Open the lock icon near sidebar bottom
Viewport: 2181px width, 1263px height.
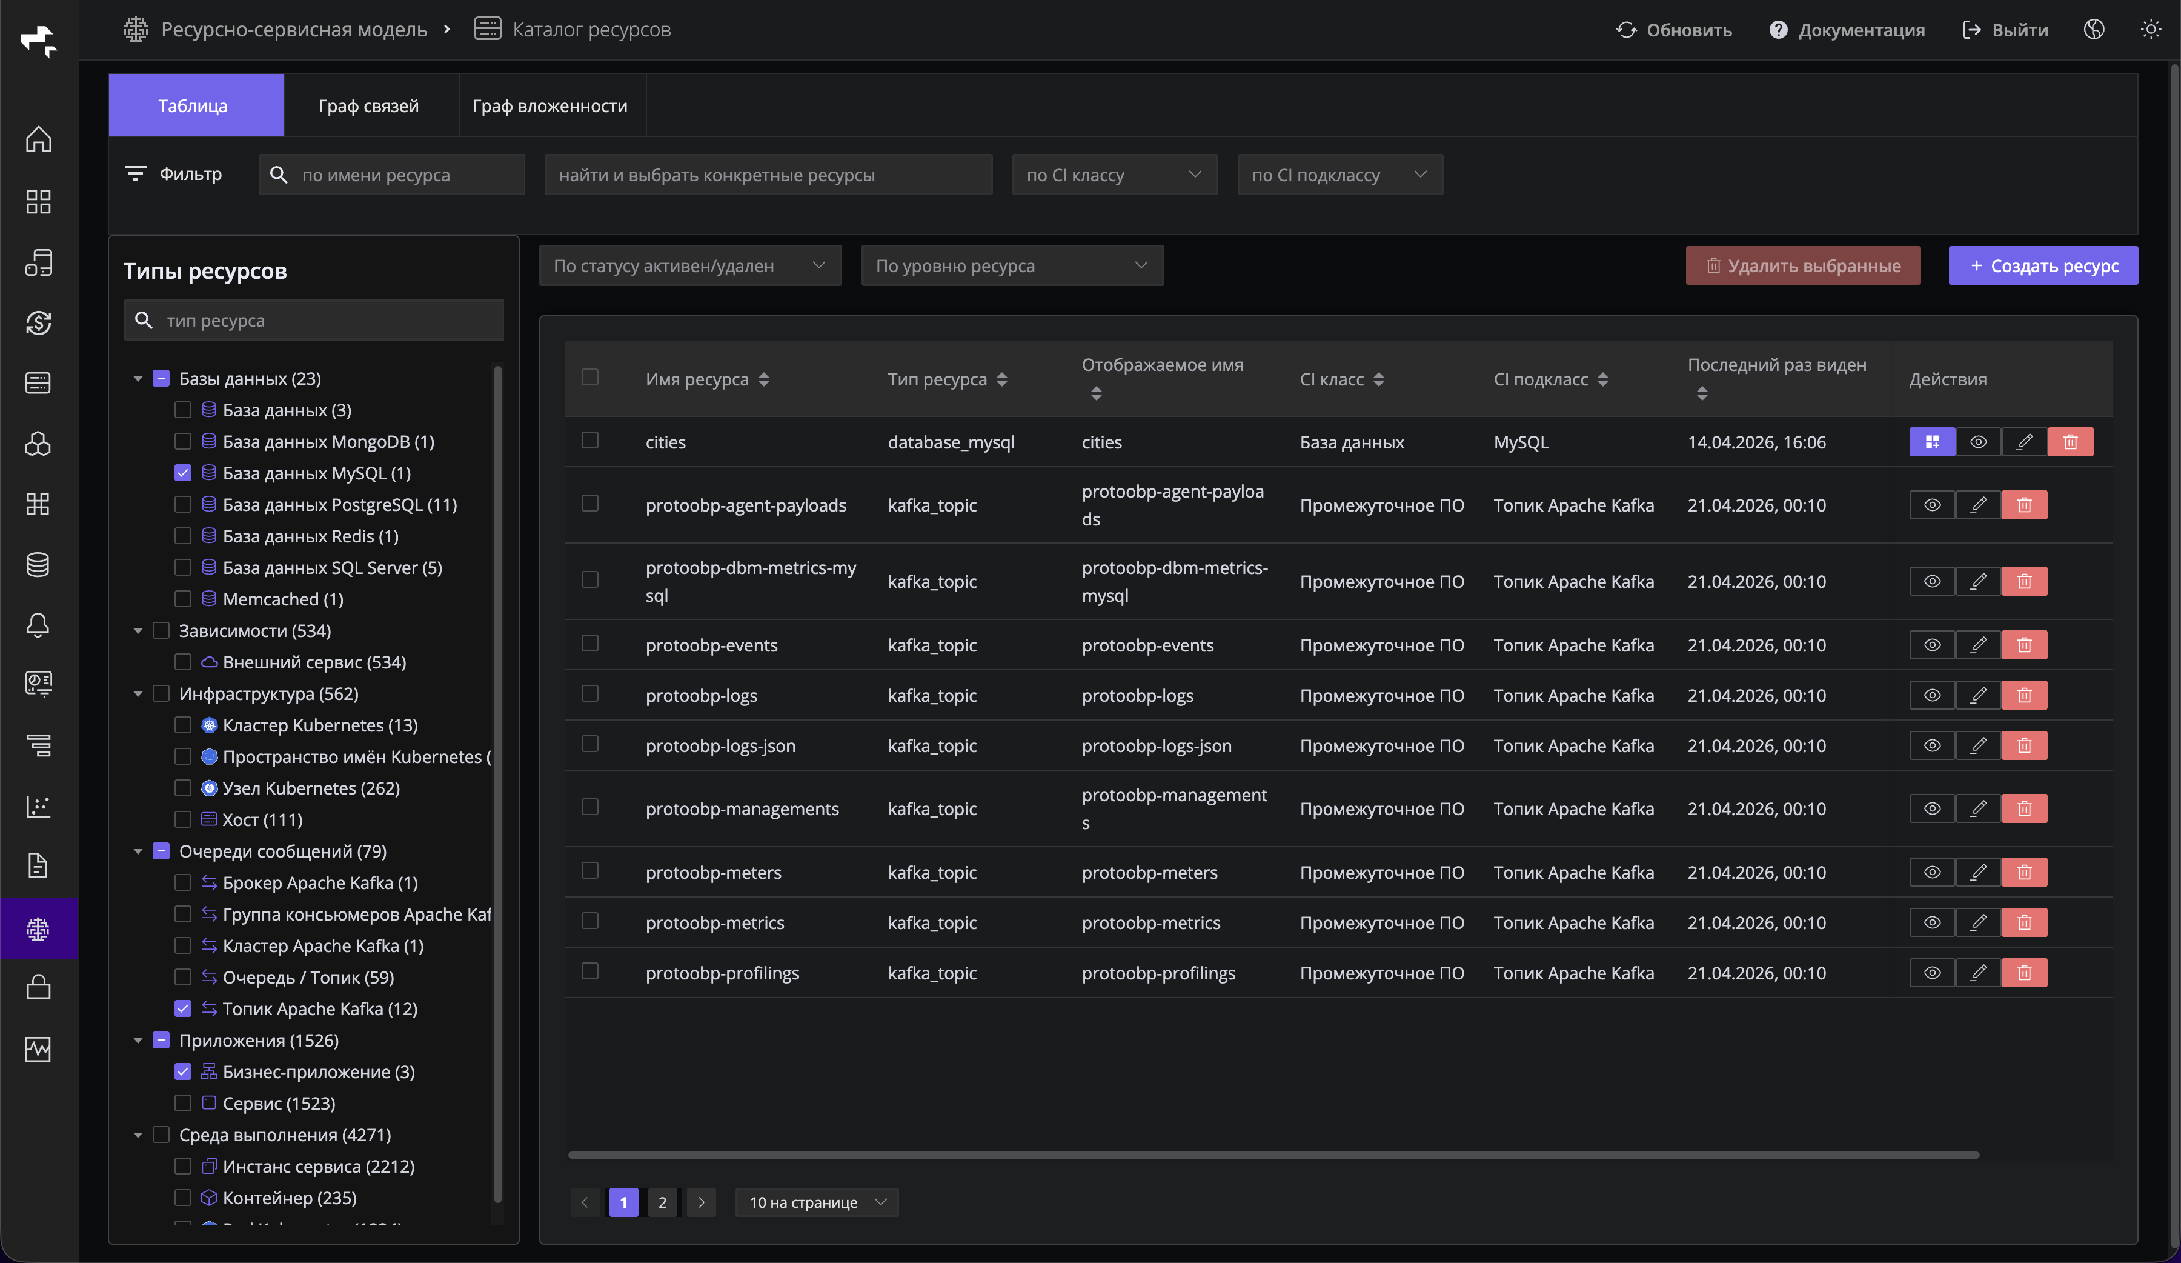39,987
